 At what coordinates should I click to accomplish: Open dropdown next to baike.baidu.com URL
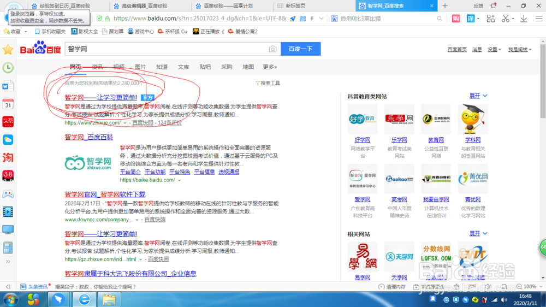point(179,180)
